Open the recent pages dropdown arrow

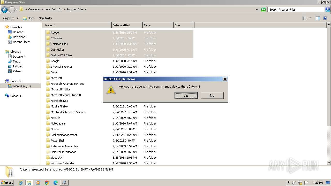(17, 10)
